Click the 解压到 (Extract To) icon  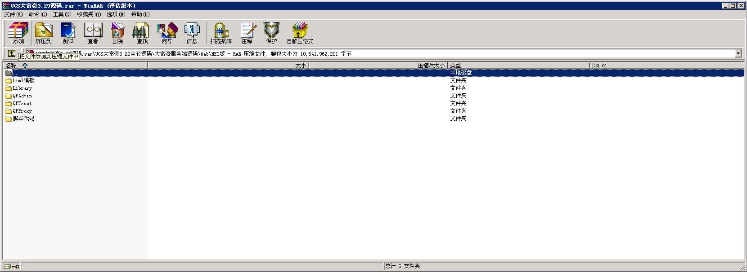(x=44, y=33)
